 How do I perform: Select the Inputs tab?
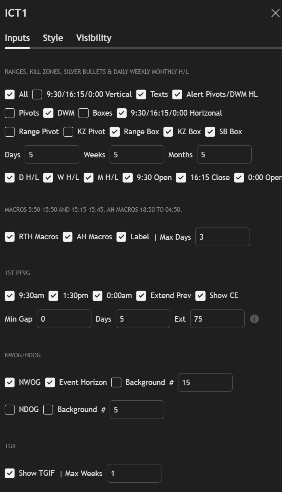[17, 38]
